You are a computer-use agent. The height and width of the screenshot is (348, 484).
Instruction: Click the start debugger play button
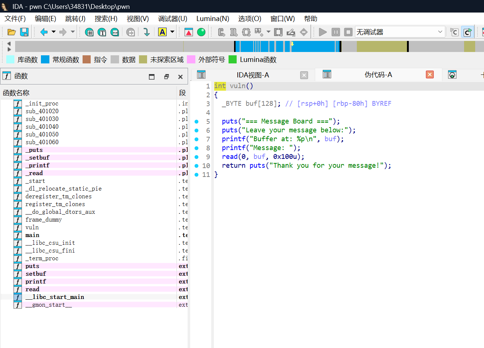pos(323,32)
